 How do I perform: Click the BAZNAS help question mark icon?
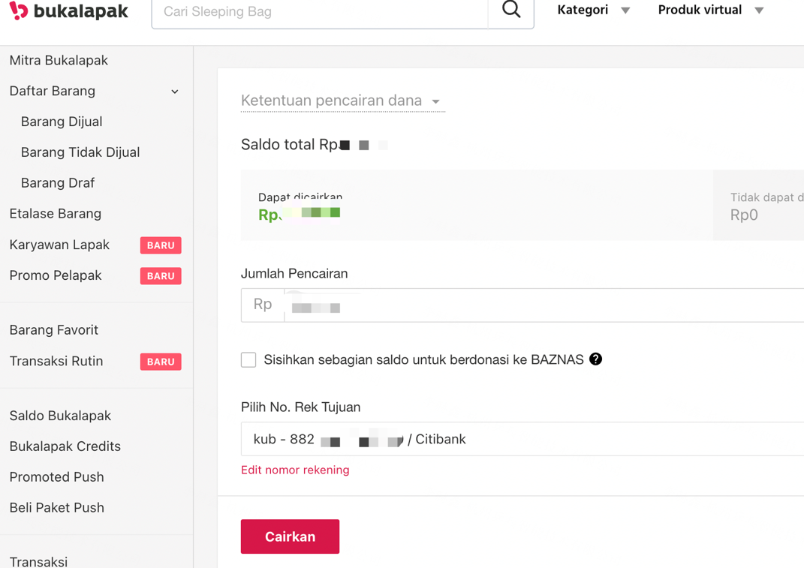tap(595, 359)
